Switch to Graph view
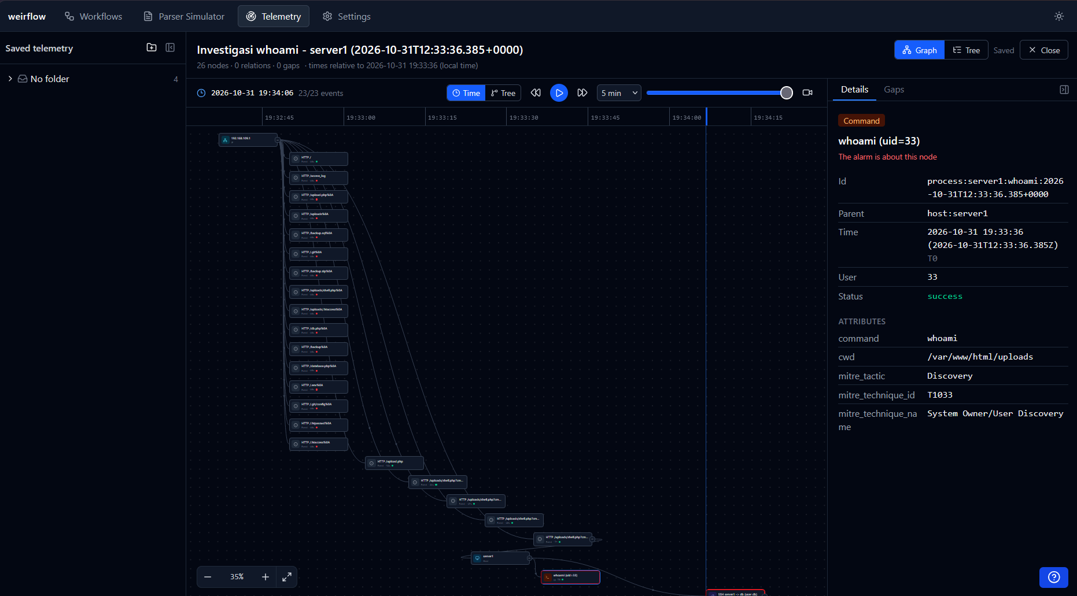 (920, 50)
